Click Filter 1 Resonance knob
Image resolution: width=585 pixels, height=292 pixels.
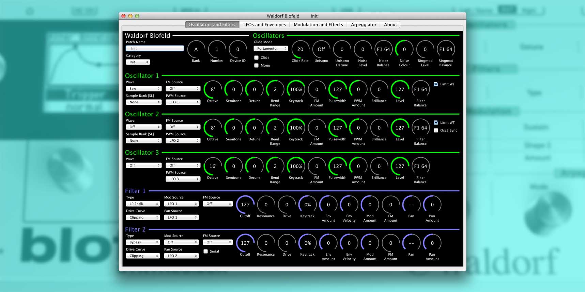click(x=266, y=205)
